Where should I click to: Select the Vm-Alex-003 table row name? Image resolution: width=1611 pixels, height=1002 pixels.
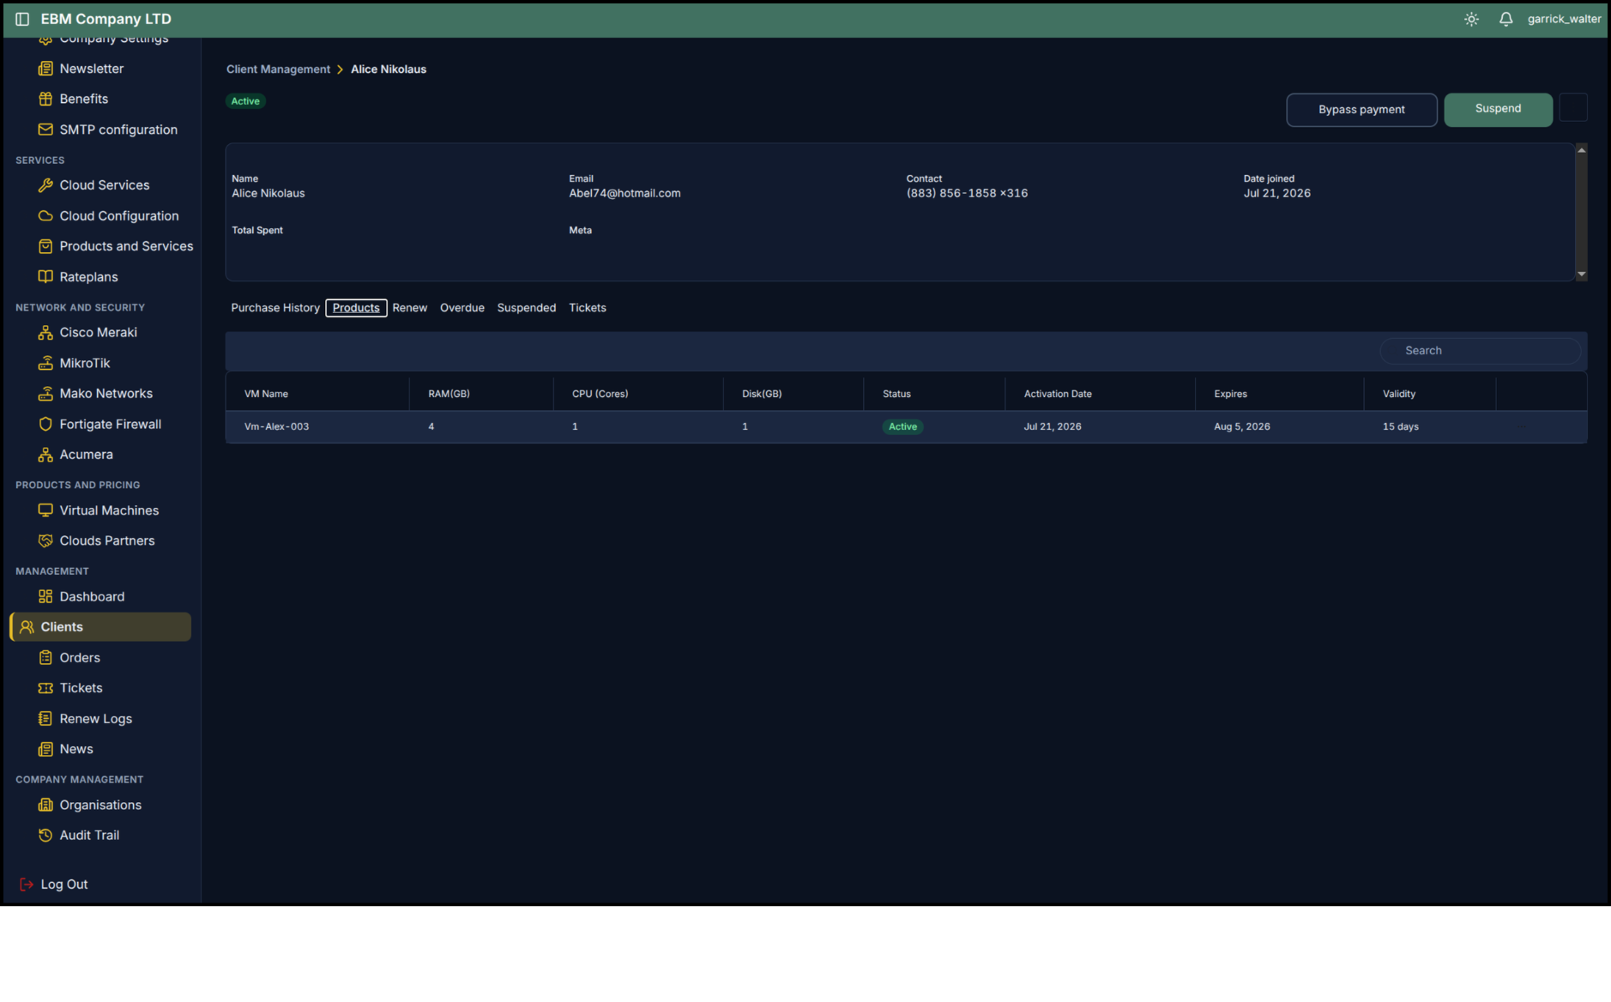(x=276, y=426)
